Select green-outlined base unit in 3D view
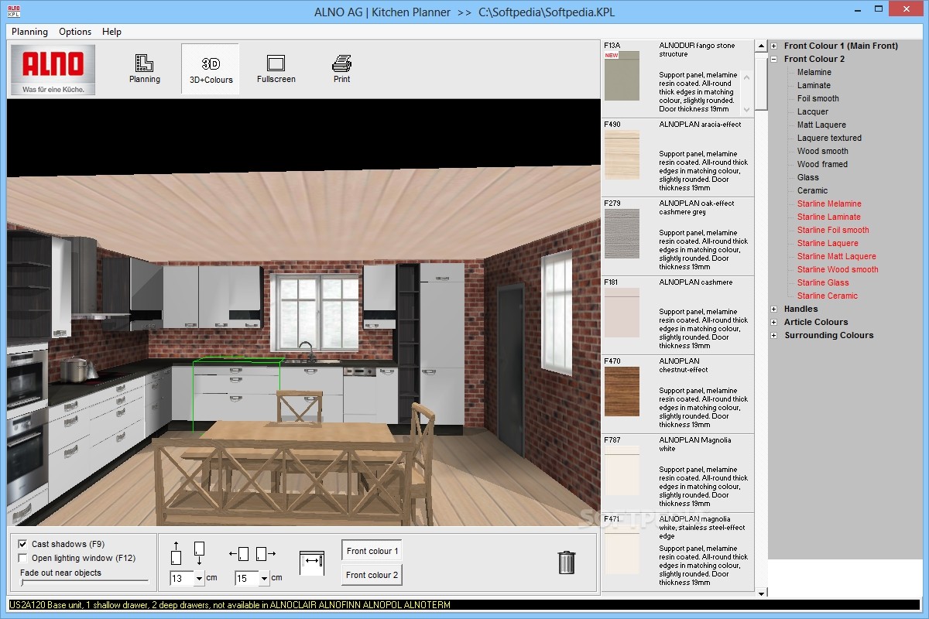Image resolution: width=929 pixels, height=619 pixels. [x=235, y=393]
